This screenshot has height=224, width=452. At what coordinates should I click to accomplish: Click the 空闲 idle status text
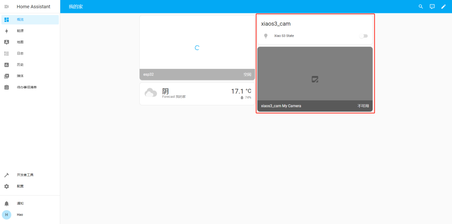(x=247, y=74)
